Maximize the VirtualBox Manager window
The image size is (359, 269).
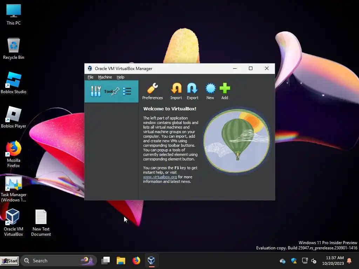pyautogui.click(x=251, y=68)
